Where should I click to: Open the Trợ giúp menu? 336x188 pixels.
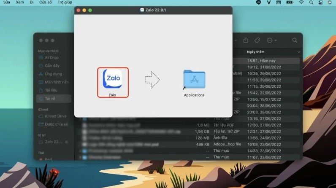click(x=65, y=3)
